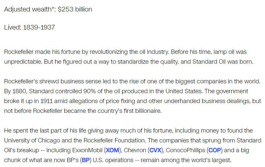This screenshot has height=167, width=265.
Task: Click the words "U.S. operations"
Action: coord(111,160)
